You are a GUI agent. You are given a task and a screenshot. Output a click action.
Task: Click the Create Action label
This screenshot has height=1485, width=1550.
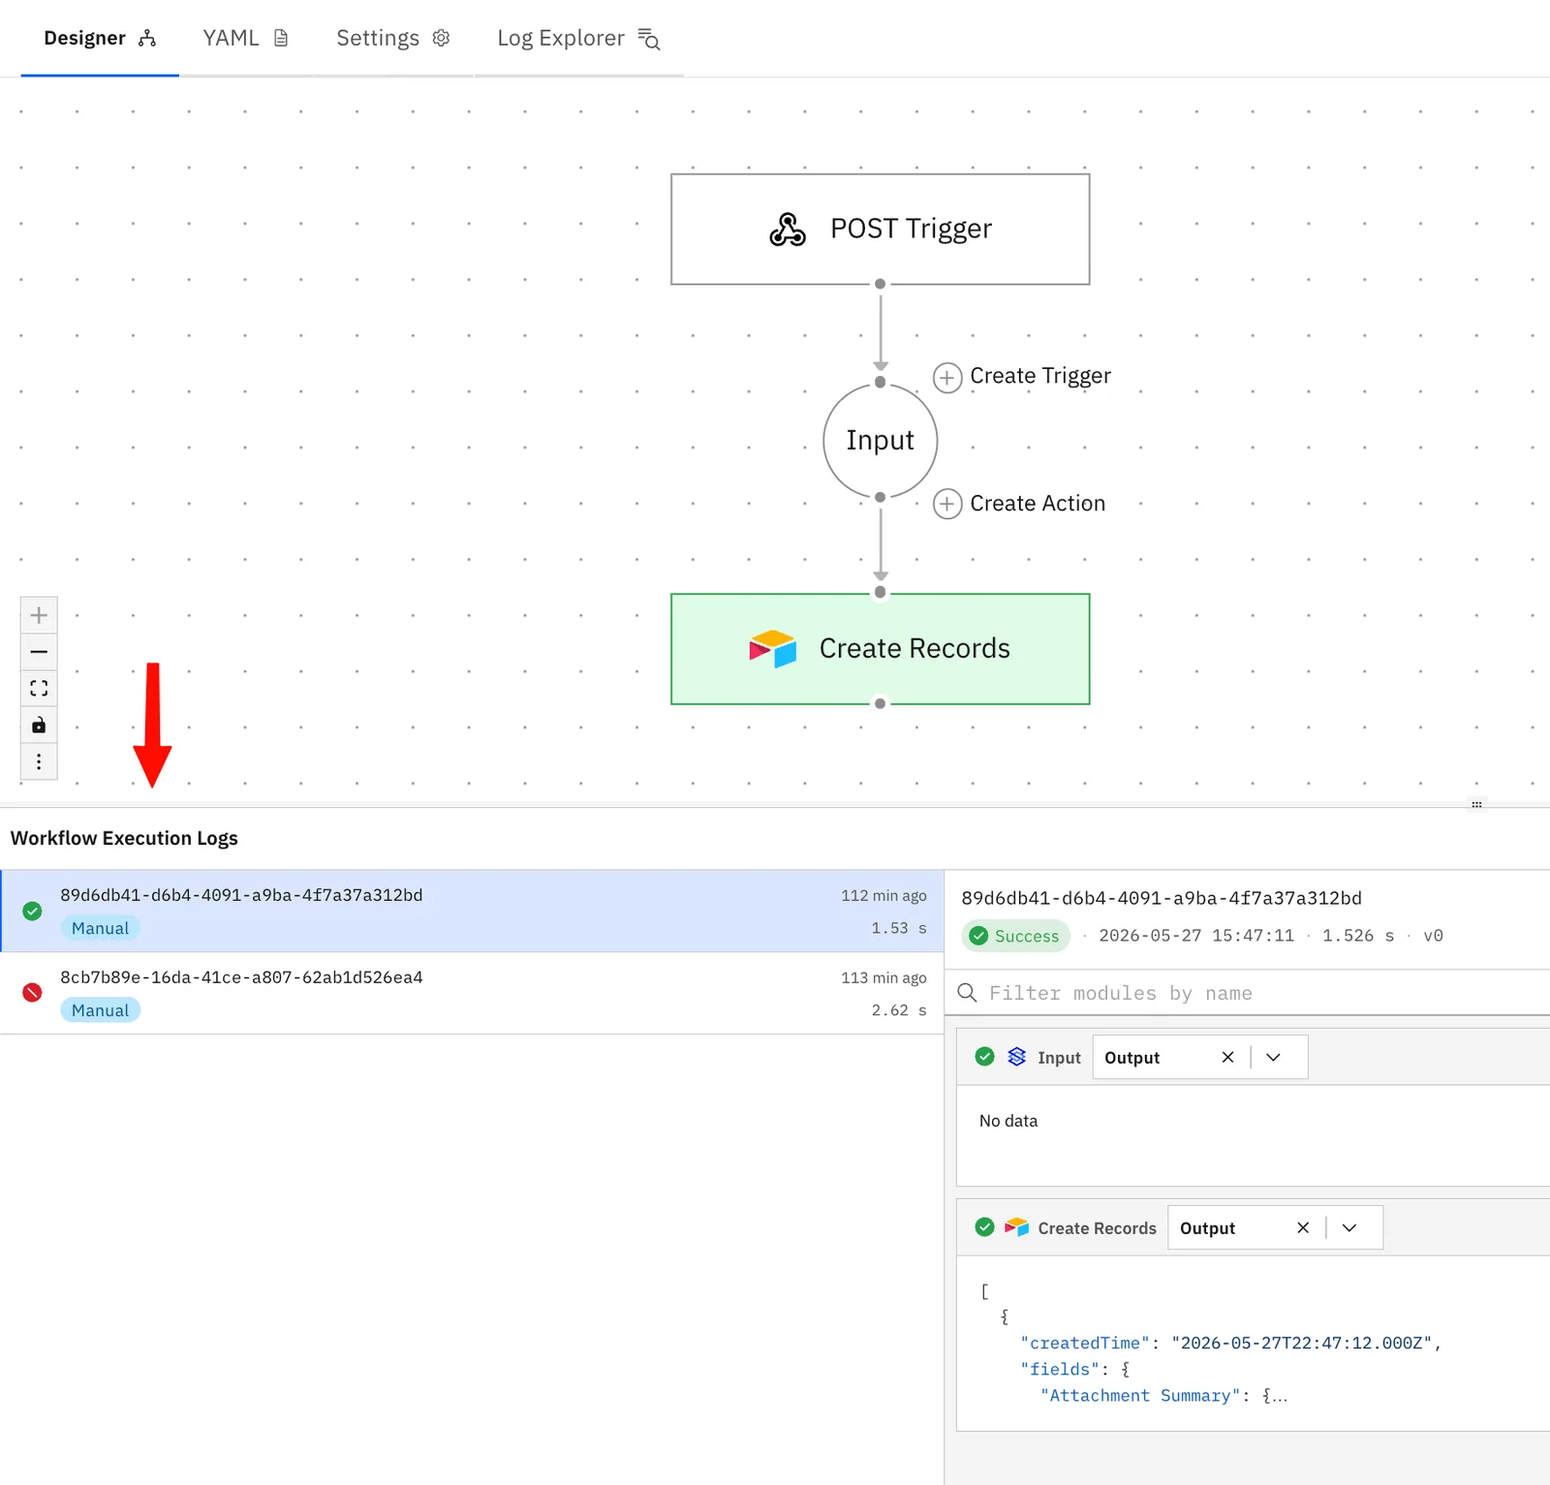pos(1037,504)
